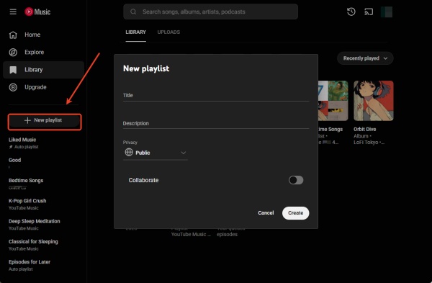Open Explore in sidebar

[43, 53]
